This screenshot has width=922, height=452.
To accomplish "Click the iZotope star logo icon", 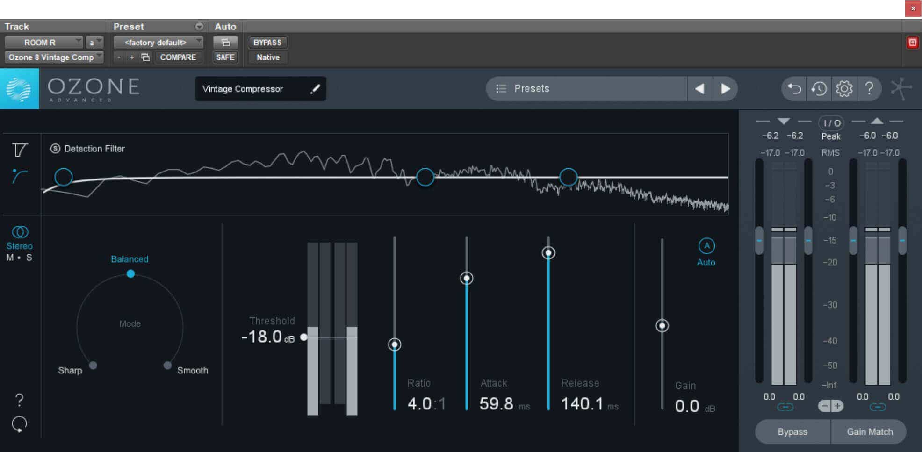I will (900, 88).
